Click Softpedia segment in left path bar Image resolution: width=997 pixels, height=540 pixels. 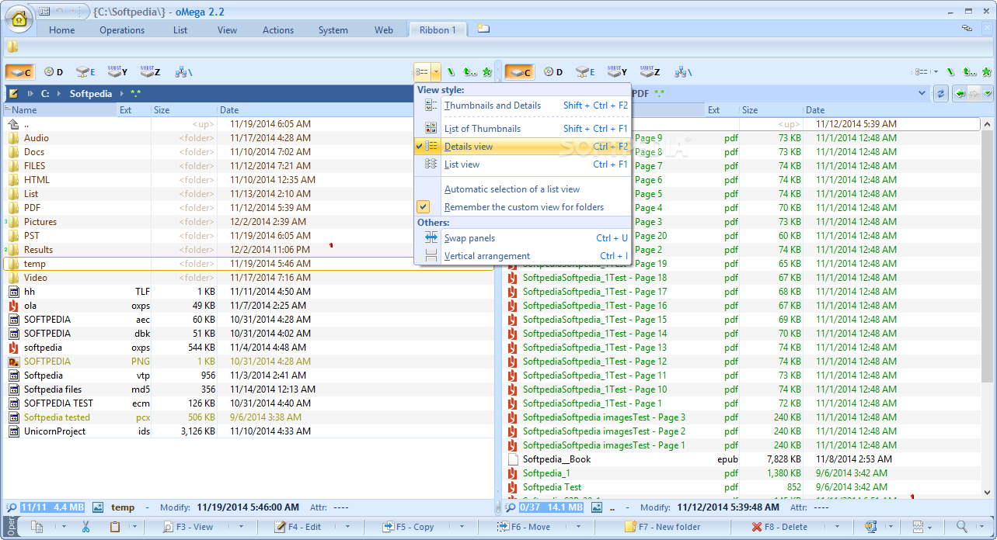click(91, 94)
